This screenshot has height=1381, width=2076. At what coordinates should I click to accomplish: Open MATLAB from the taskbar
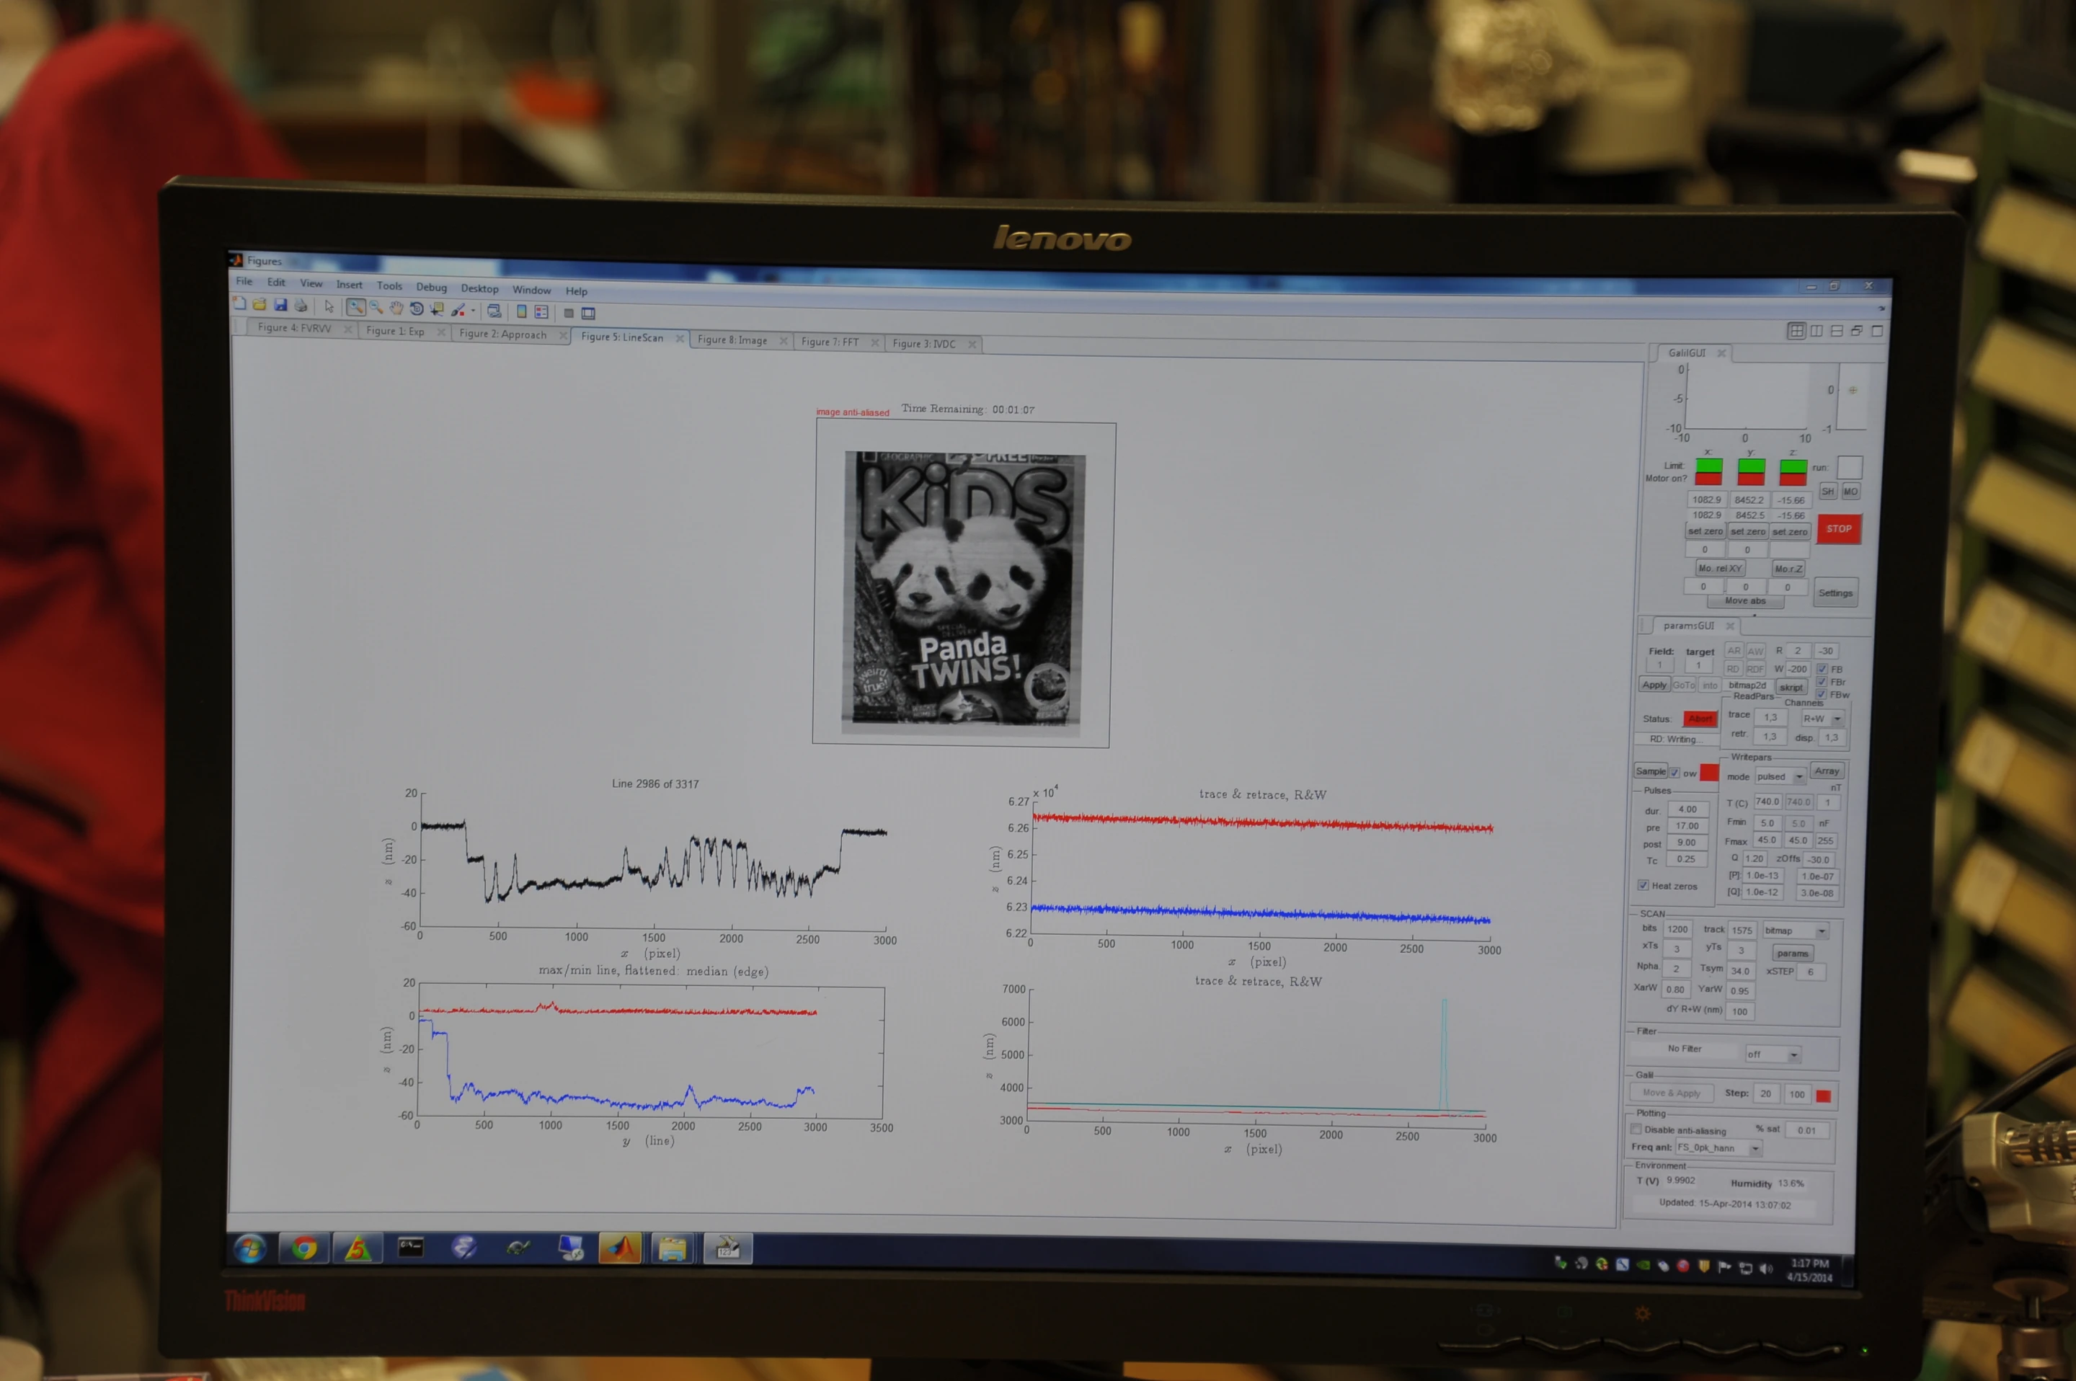pos(620,1248)
